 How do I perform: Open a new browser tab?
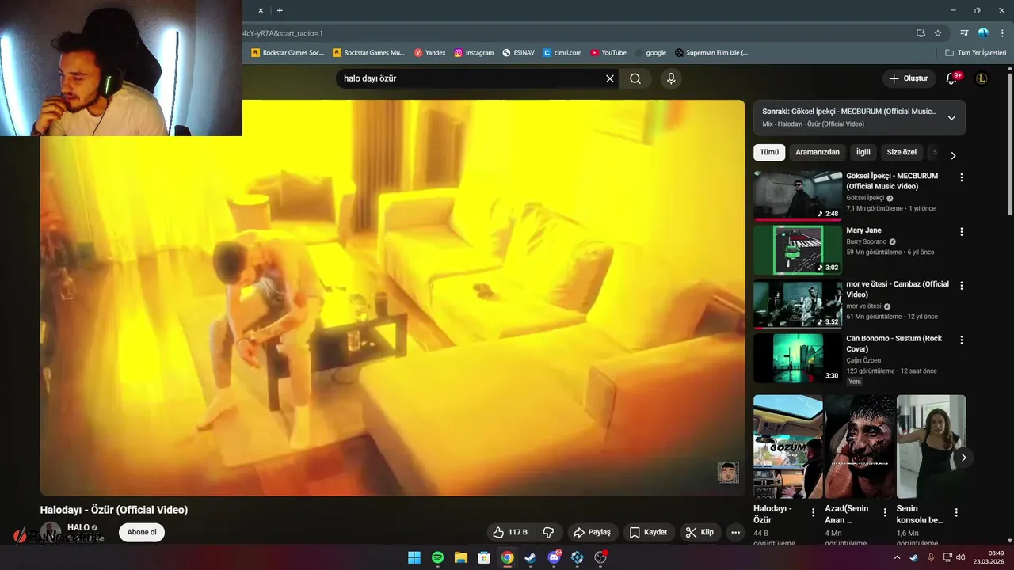pos(280,10)
